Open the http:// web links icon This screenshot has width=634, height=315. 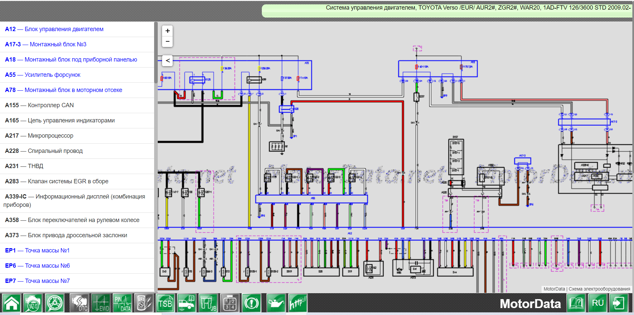298,303
